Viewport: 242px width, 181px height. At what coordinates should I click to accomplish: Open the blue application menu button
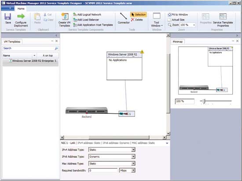(x=7, y=8)
